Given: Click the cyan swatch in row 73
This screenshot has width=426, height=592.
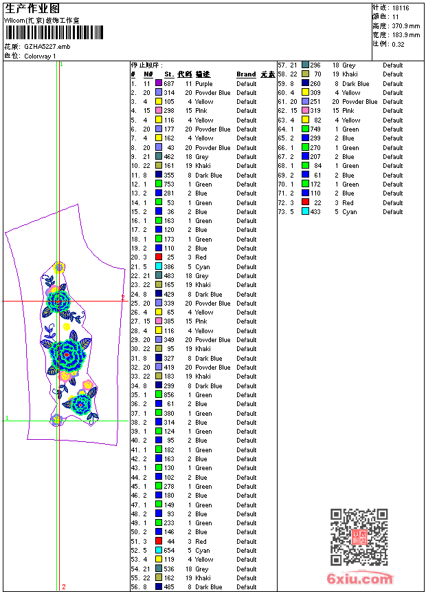Looking at the screenshot, I should pos(305,211).
